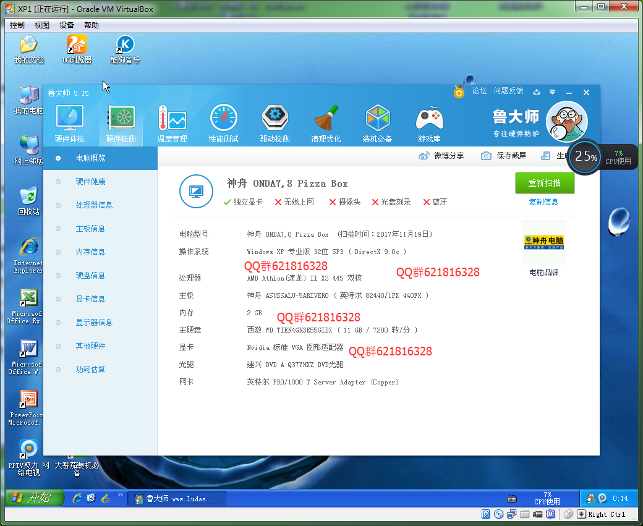The height and width of the screenshot is (526, 643).
Task: Click the Internet Explorer desktop icon
Action: [28, 255]
